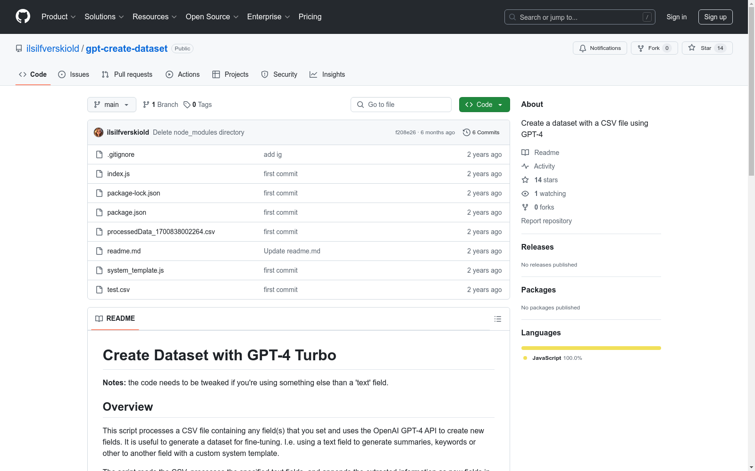Open the Pull requests tab
755x471 pixels.
click(x=127, y=74)
